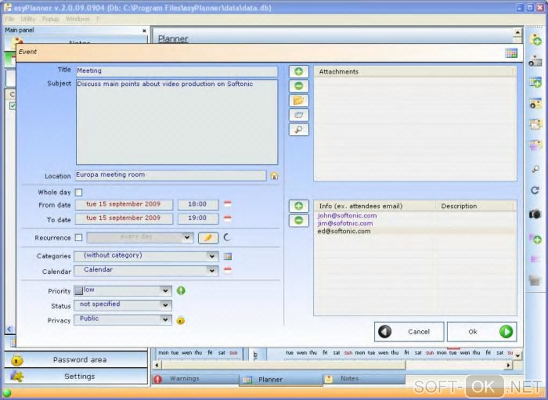
Task: Open the Utility menu
Action: pos(28,19)
